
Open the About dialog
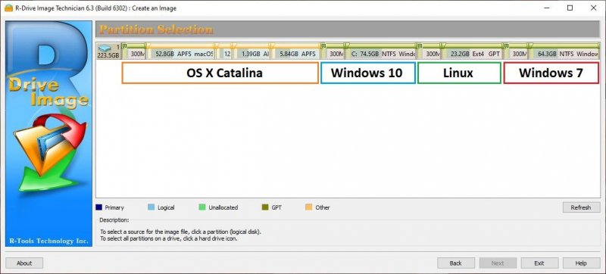click(x=24, y=263)
